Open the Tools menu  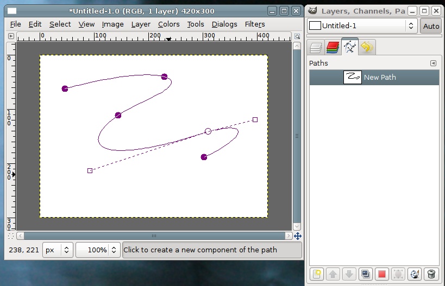tap(195, 24)
